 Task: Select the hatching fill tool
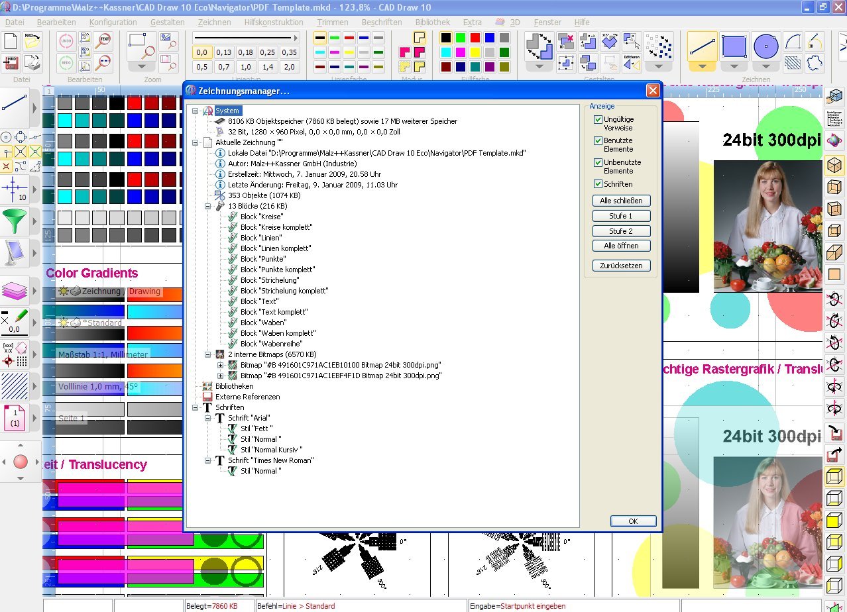coord(793,63)
